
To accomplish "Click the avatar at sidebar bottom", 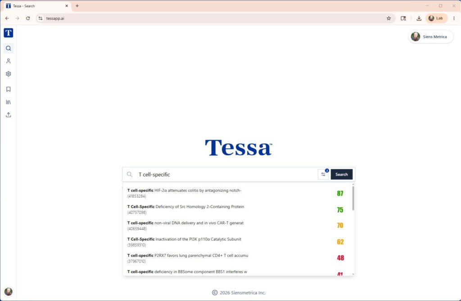I will click(x=8, y=291).
